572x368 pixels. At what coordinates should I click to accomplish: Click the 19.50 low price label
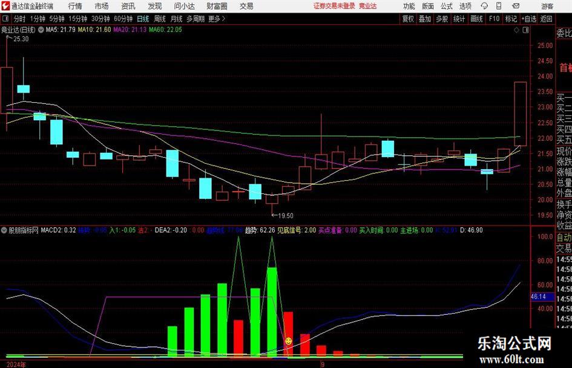click(x=286, y=216)
